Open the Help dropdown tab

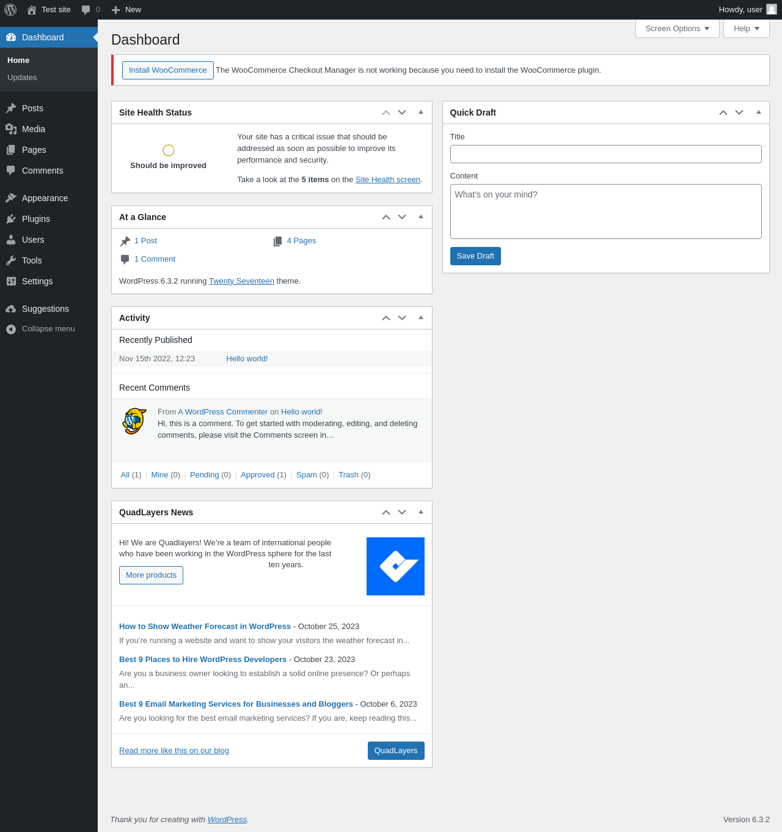[746, 29]
